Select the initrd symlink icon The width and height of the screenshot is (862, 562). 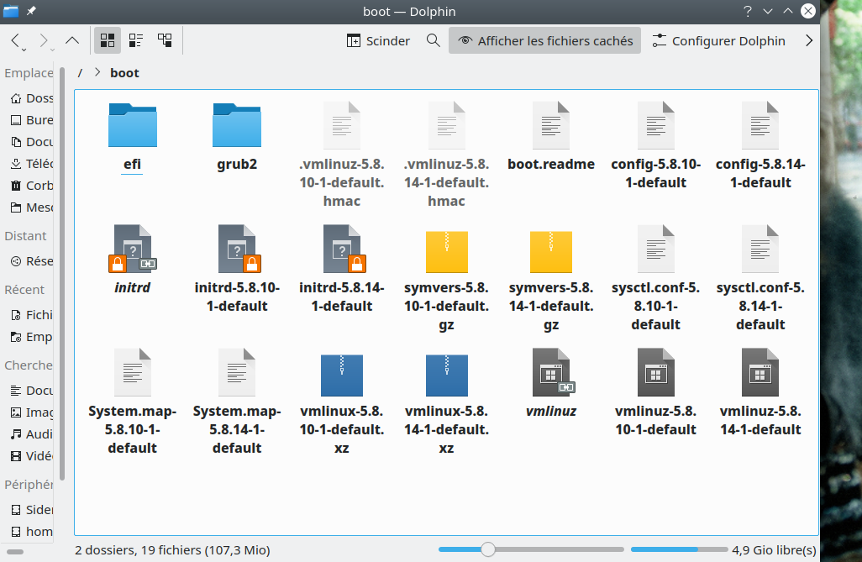133,249
